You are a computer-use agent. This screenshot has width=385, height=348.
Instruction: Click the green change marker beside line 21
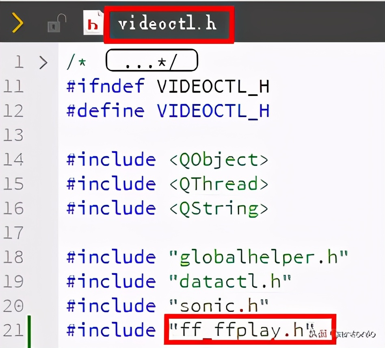29,331
